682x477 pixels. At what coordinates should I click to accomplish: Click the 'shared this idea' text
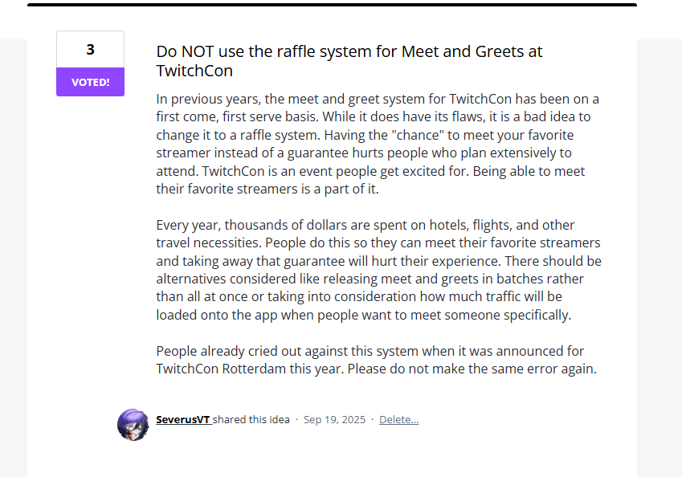coord(251,420)
